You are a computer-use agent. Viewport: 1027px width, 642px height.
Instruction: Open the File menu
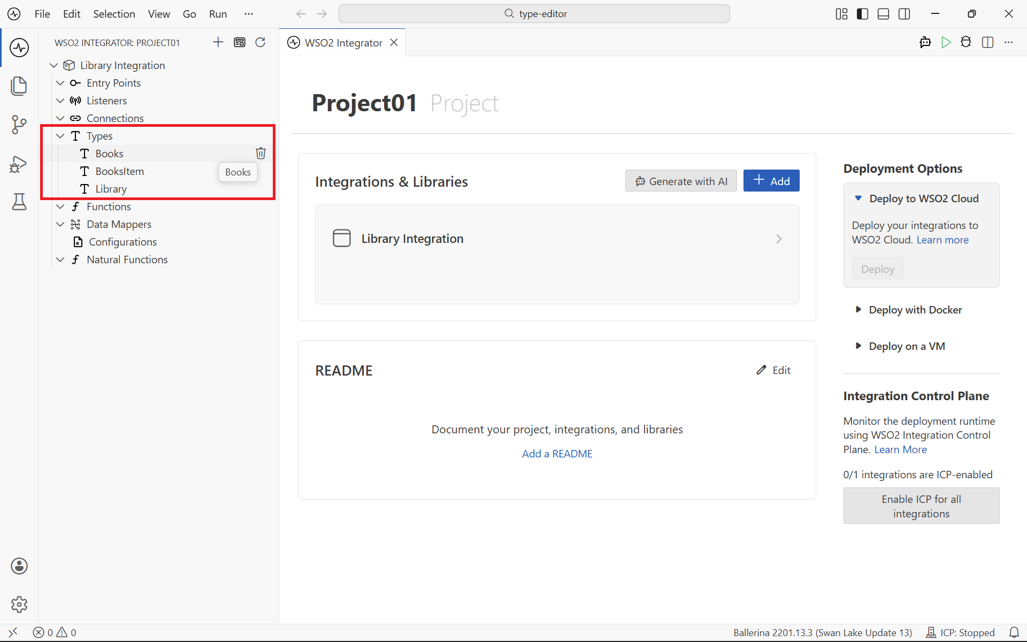(42, 14)
